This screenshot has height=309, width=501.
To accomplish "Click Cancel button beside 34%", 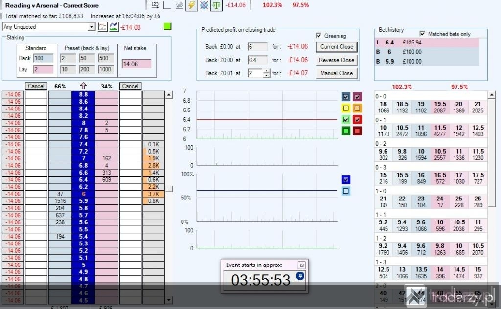I will (130, 86).
